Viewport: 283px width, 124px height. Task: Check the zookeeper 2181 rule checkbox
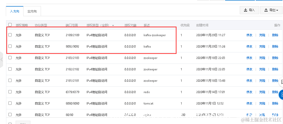point(10,80)
